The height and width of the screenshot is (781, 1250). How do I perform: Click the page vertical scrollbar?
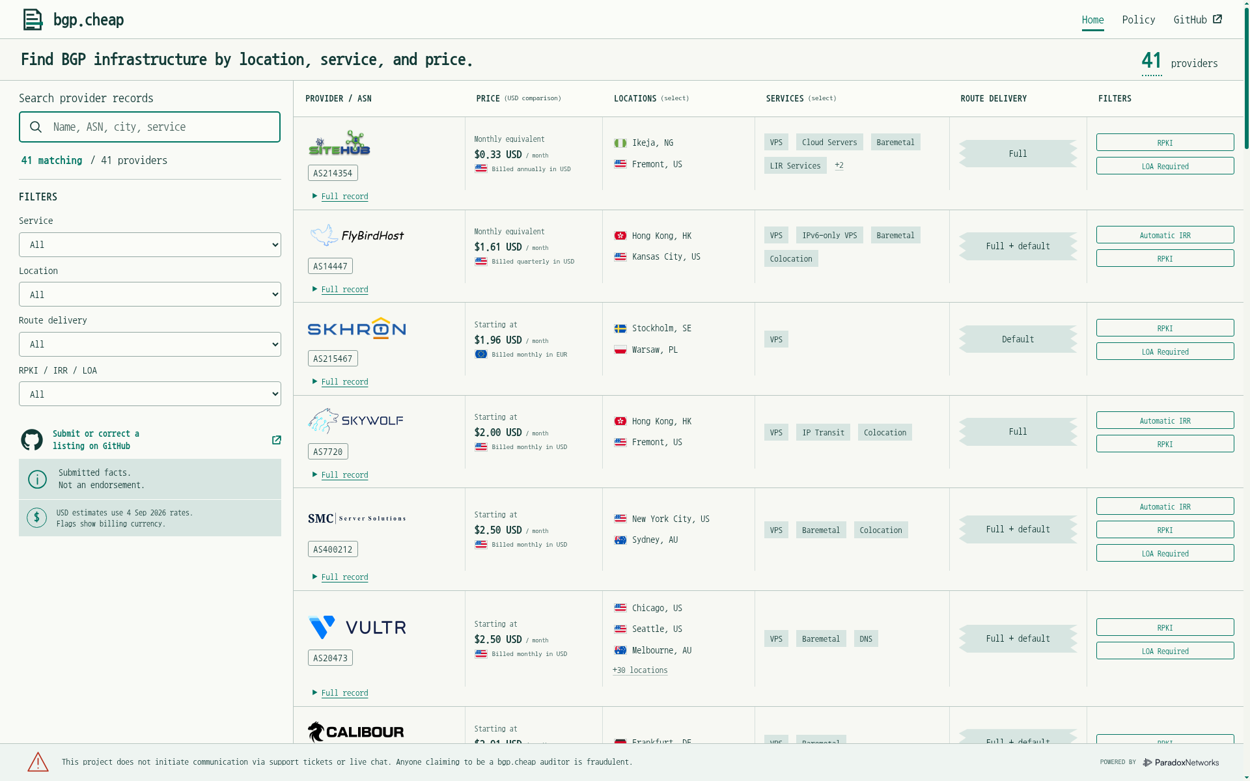tap(1246, 78)
